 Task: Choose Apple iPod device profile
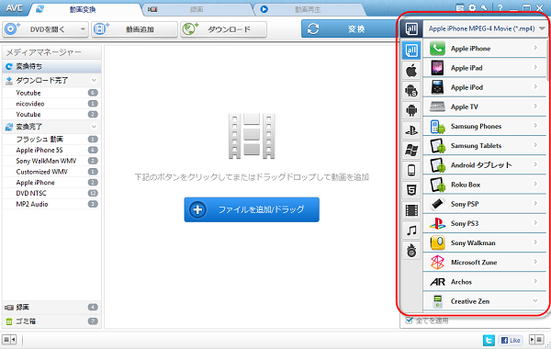click(x=485, y=87)
